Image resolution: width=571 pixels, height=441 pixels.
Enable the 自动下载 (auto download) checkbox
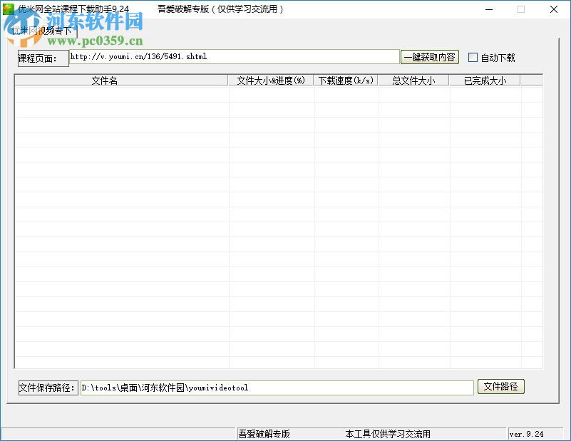pos(473,57)
